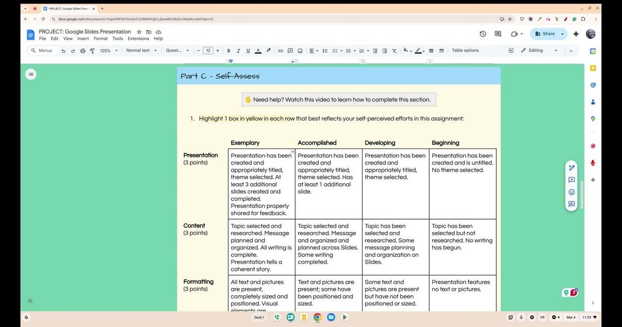Click the Share button
The image size is (622, 327).
[x=546, y=34]
